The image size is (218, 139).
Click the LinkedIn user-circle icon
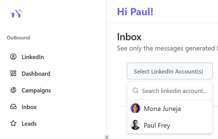(13, 57)
